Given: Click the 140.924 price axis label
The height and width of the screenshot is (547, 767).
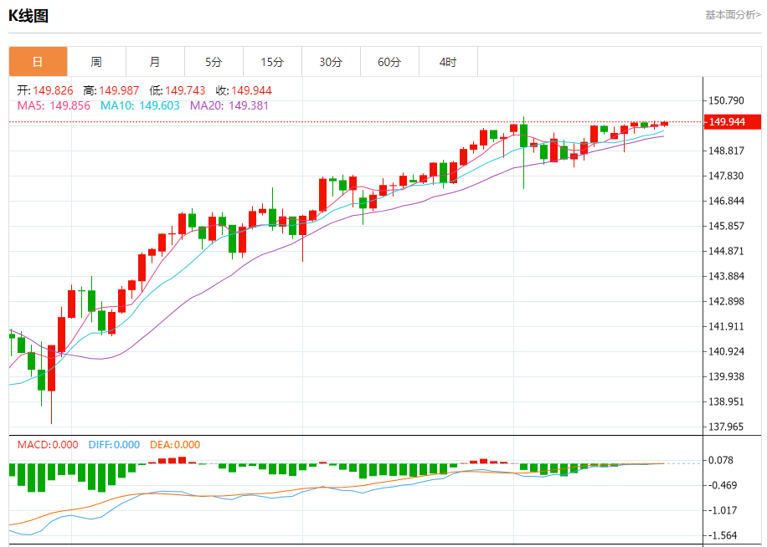Looking at the screenshot, I should pos(727,351).
